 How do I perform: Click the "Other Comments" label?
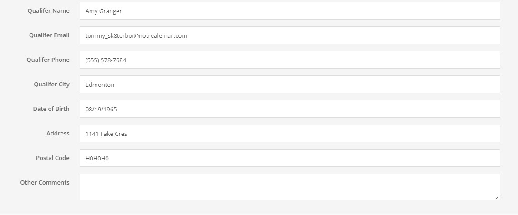(45, 182)
